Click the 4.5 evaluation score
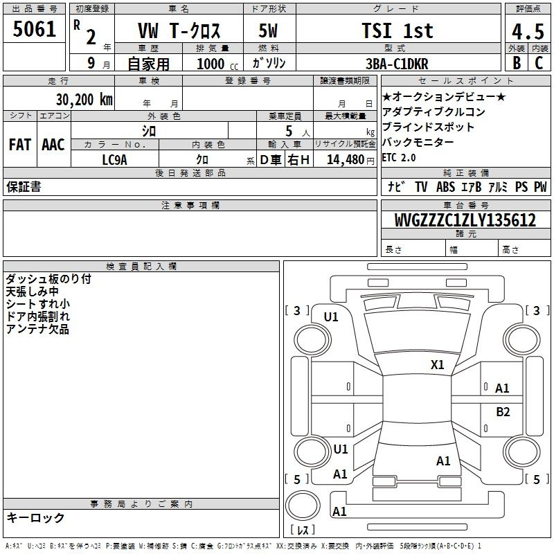554x554 pixels. click(x=527, y=32)
